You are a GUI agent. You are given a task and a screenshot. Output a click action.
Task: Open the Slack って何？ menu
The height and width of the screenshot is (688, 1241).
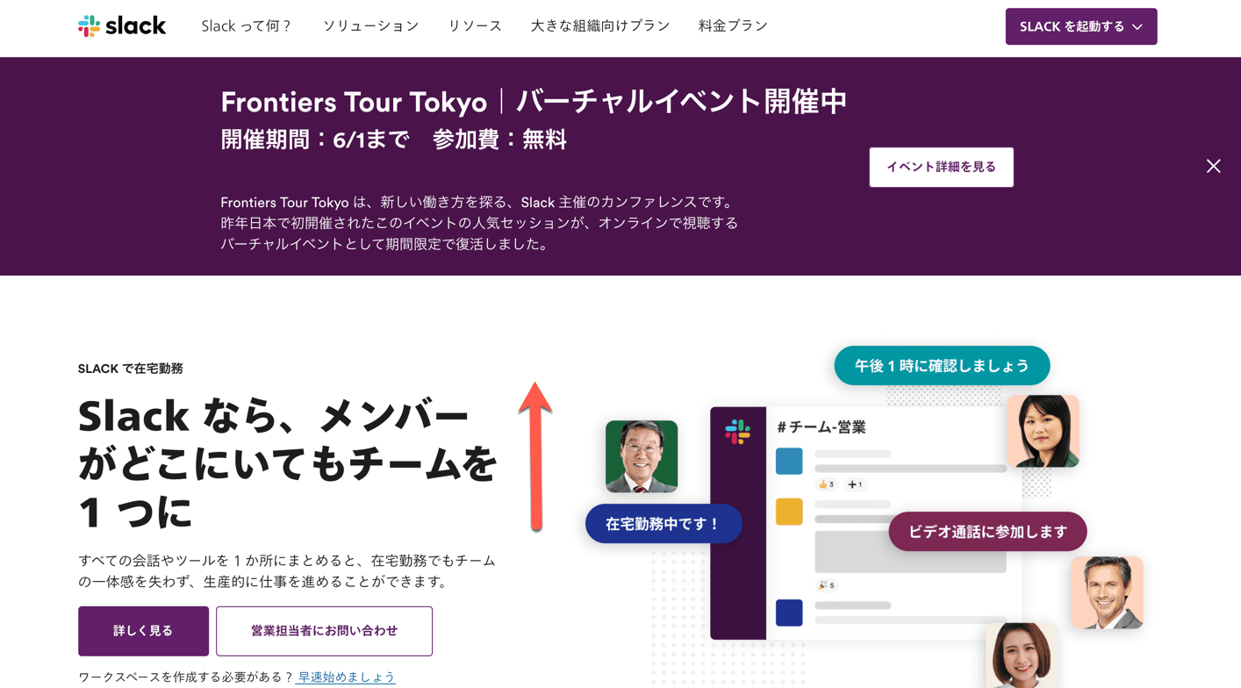pos(247,26)
